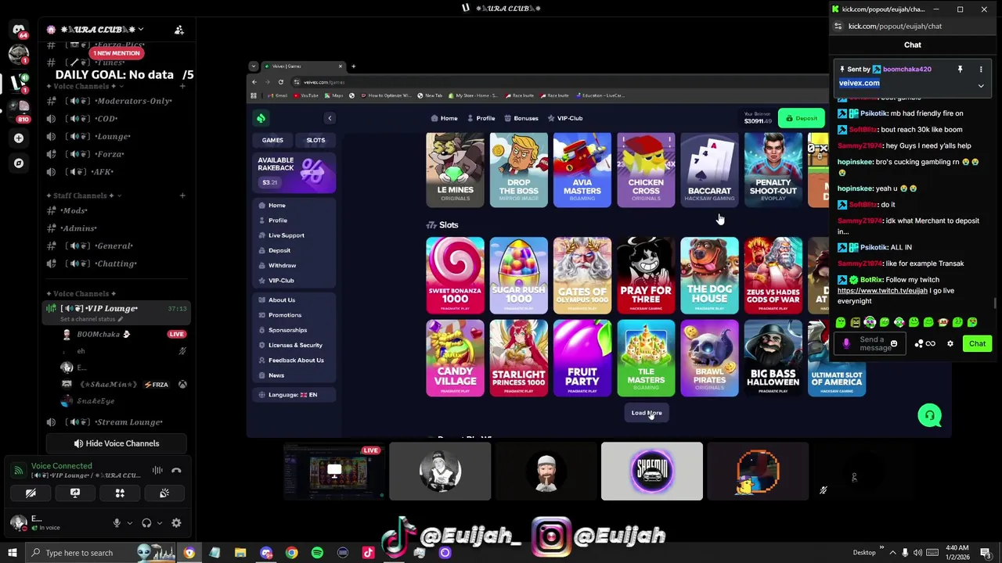Open Spotify from the Windows taskbar
This screenshot has height=563, width=1002.
(317, 553)
